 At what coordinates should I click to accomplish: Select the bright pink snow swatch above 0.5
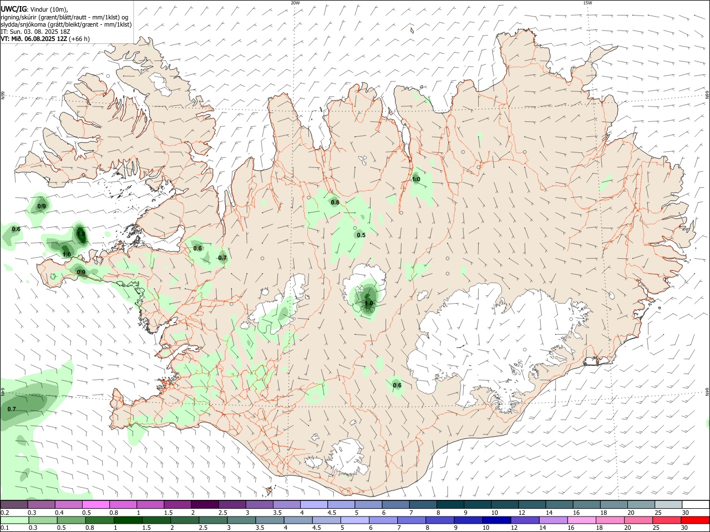pos(95,504)
